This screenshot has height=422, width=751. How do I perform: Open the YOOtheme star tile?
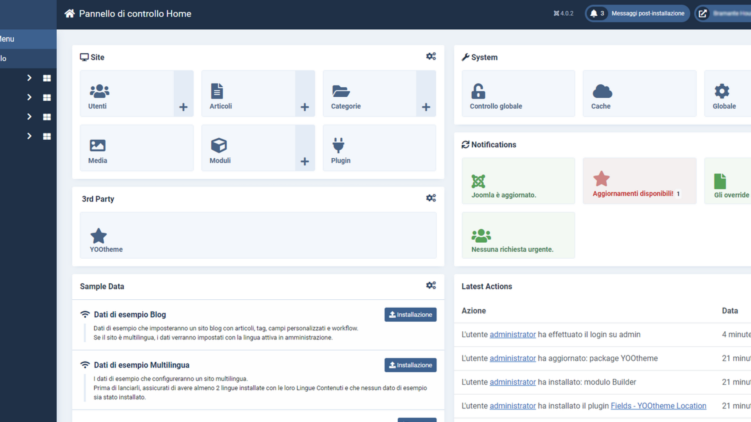[258, 235]
